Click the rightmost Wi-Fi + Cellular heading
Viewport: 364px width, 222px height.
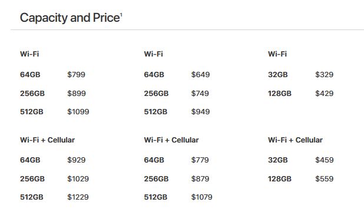pyautogui.click(x=295, y=140)
